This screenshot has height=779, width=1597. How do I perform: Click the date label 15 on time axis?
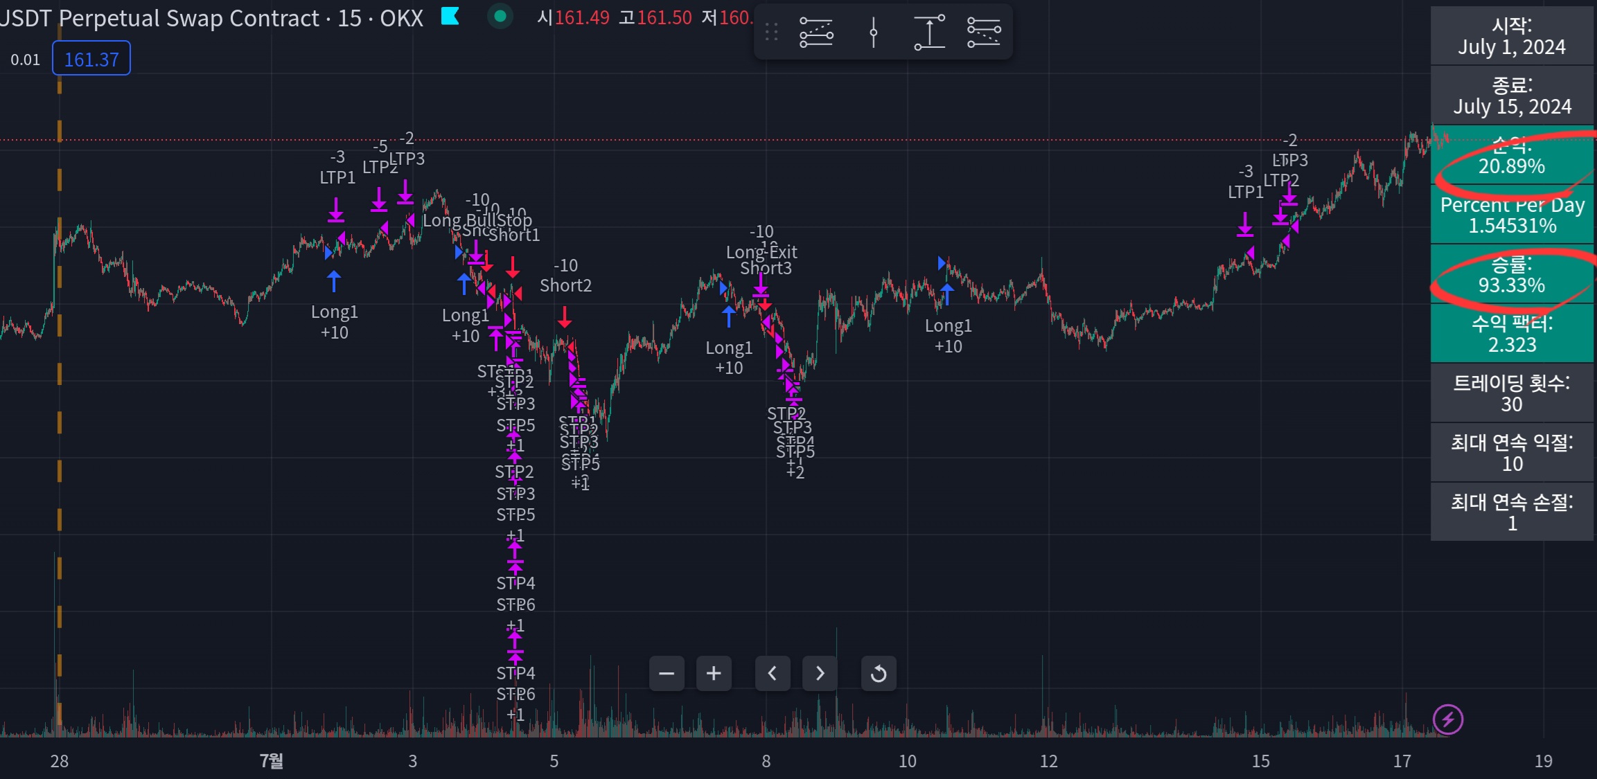(1260, 761)
